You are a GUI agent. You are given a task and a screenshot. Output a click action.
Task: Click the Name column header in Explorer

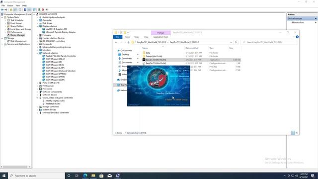point(145,48)
